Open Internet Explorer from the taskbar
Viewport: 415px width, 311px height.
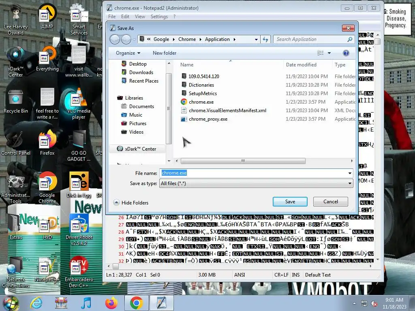click(36, 303)
